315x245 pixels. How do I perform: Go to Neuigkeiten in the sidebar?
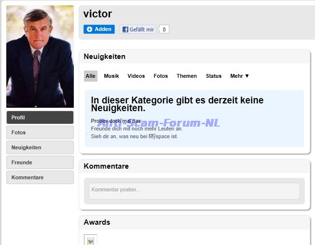[x=40, y=147]
